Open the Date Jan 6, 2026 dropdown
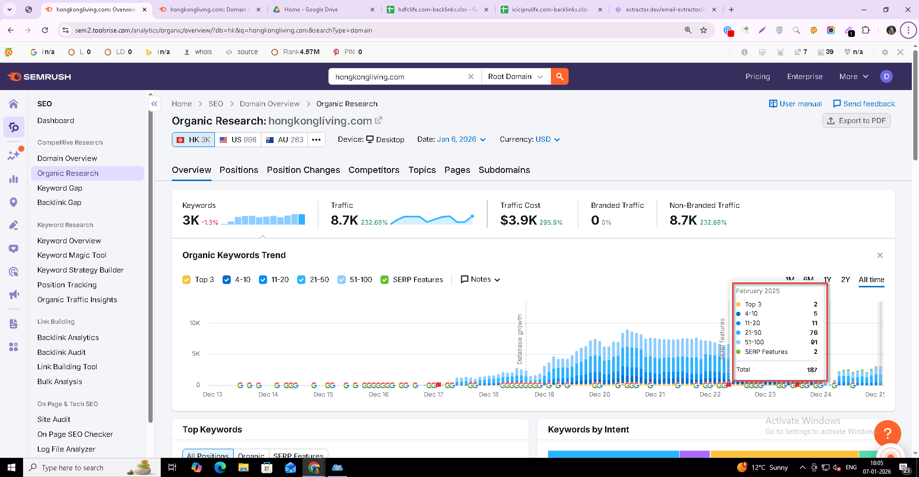The image size is (919, 477). (462, 139)
